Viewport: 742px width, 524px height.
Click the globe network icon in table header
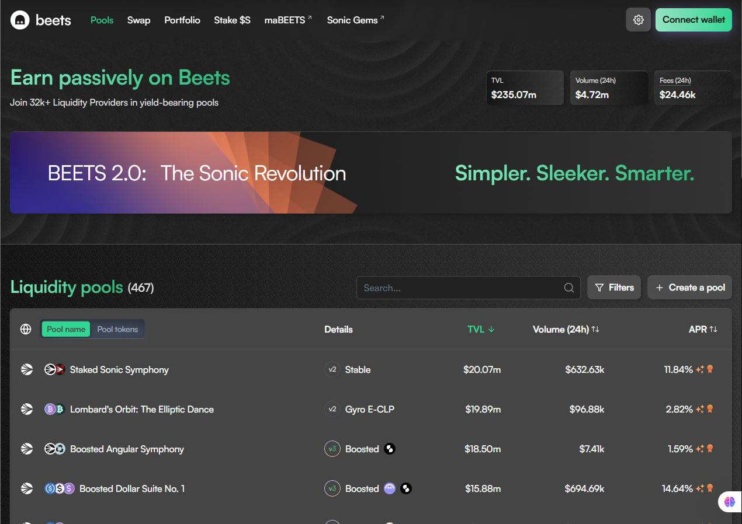[x=26, y=329]
